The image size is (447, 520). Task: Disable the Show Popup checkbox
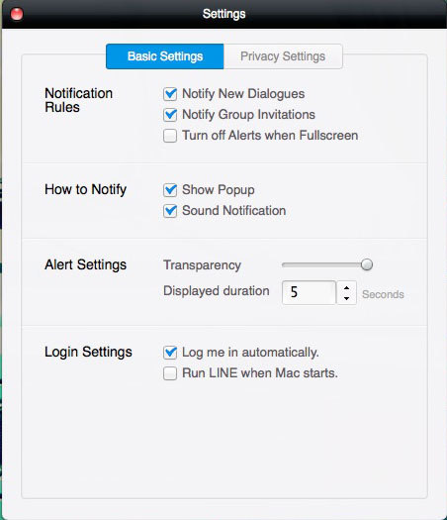[x=170, y=190]
